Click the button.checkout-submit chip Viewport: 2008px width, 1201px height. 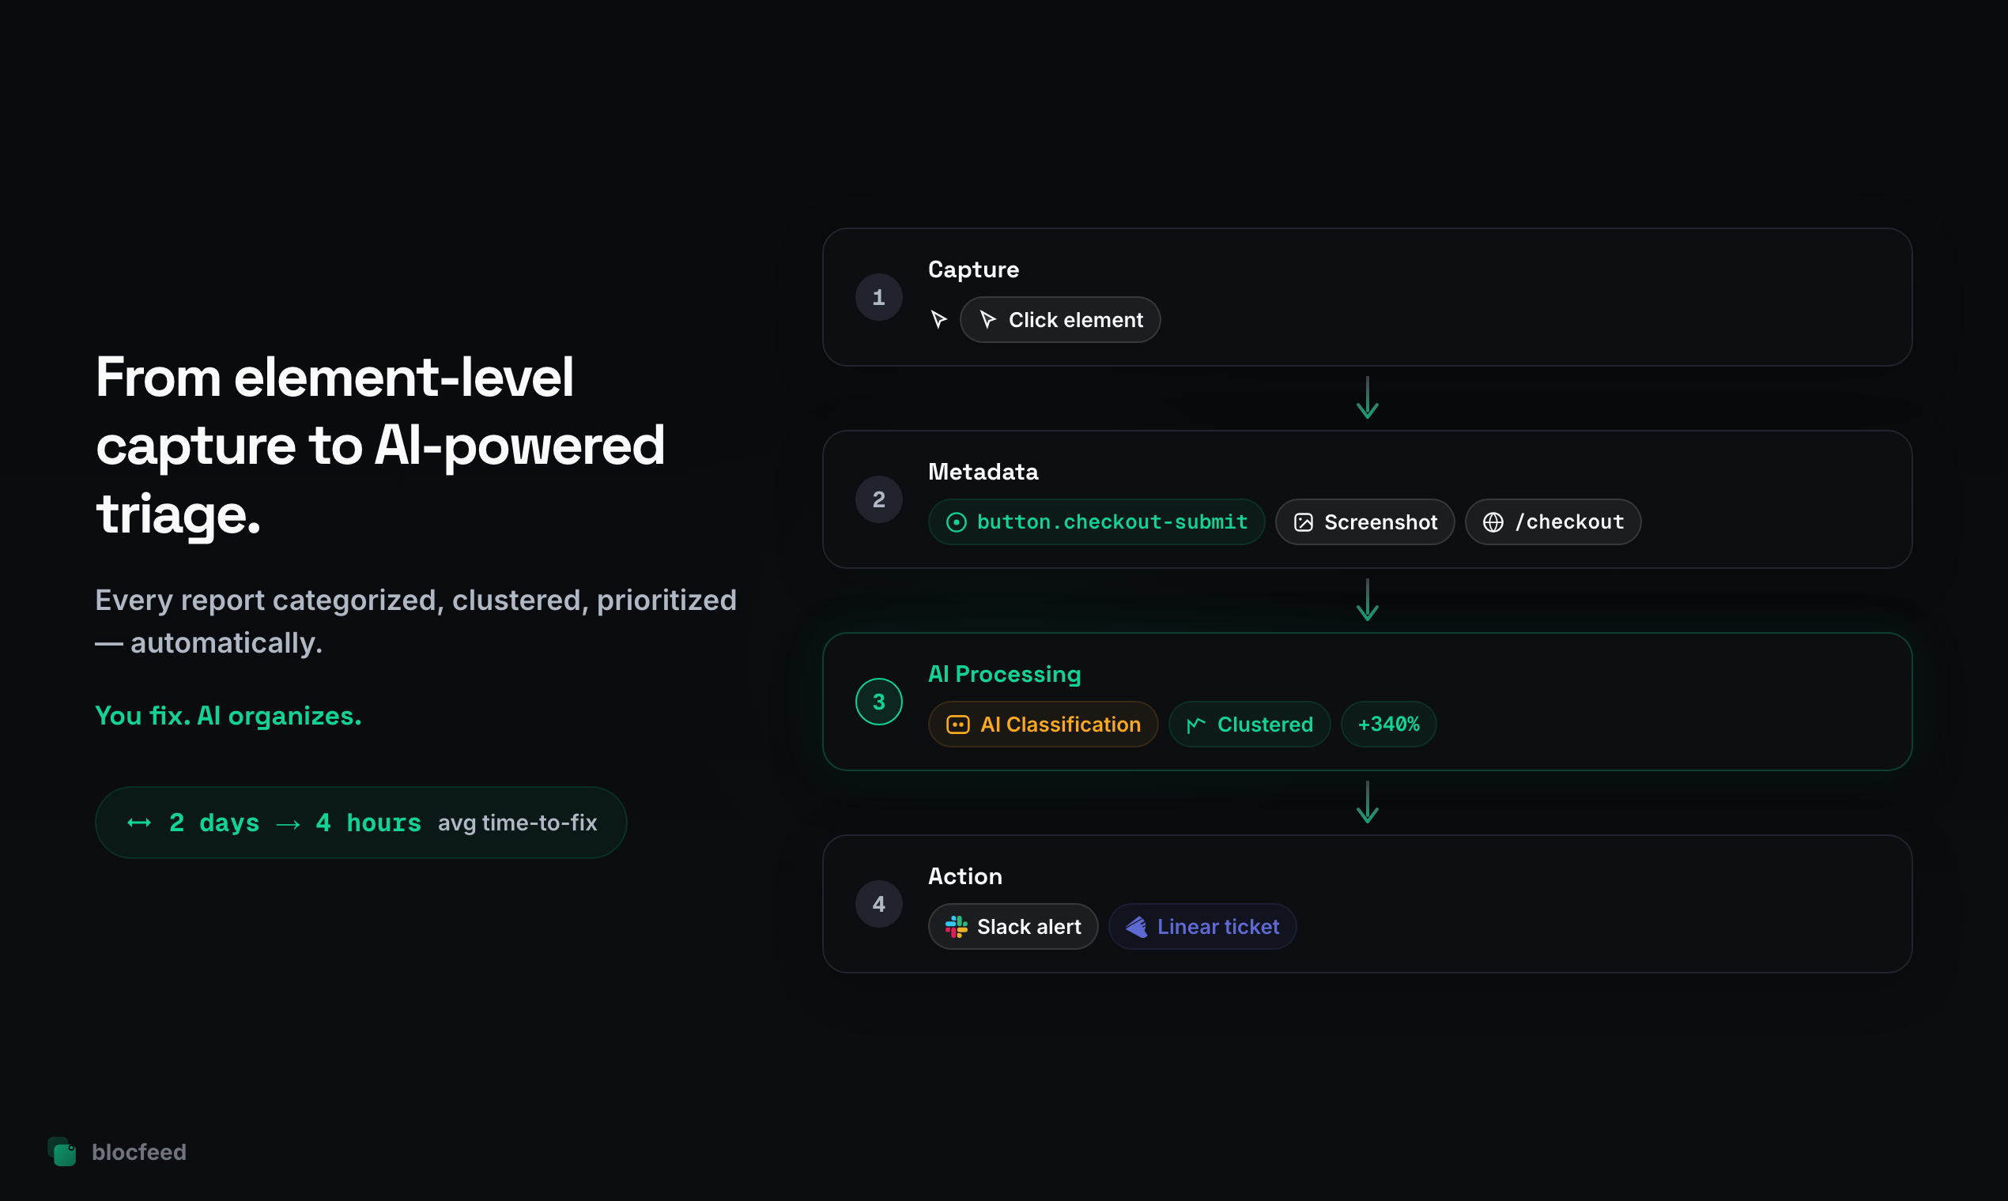pyautogui.click(x=1097, y=522)
